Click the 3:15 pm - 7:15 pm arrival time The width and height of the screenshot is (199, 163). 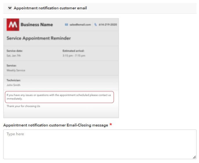(74, 55)
